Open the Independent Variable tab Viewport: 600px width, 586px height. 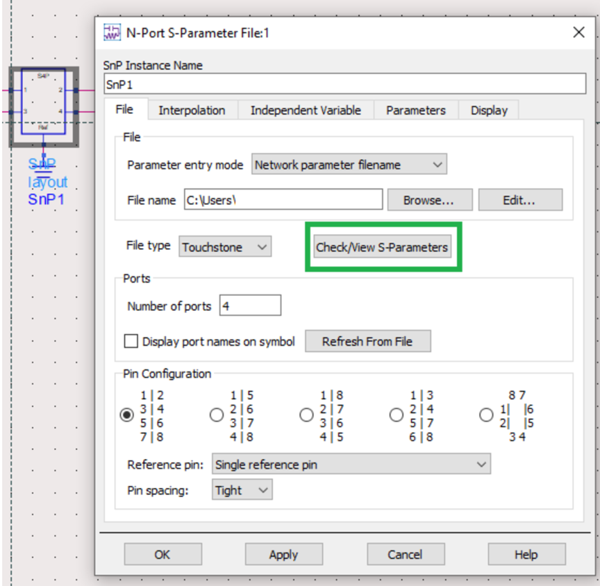[306, 110]
